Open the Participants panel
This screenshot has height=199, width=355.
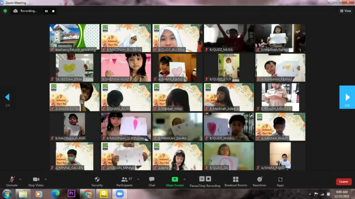pyautogui.click(x=124, y=179)
